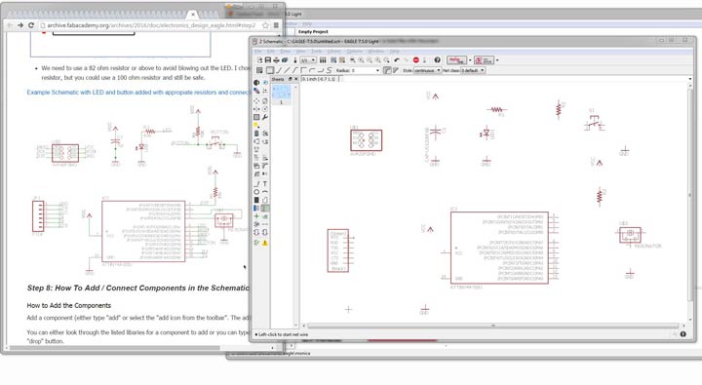Viewport: 702px width, 385px height.
Task: Open Edit menu in EAGLE schematic window
Action: click(x=271, y=52)
